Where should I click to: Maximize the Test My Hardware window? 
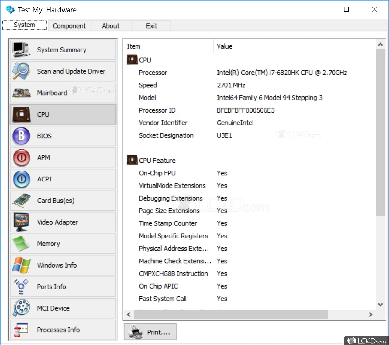pyautogui.click(x=346, y=9)
